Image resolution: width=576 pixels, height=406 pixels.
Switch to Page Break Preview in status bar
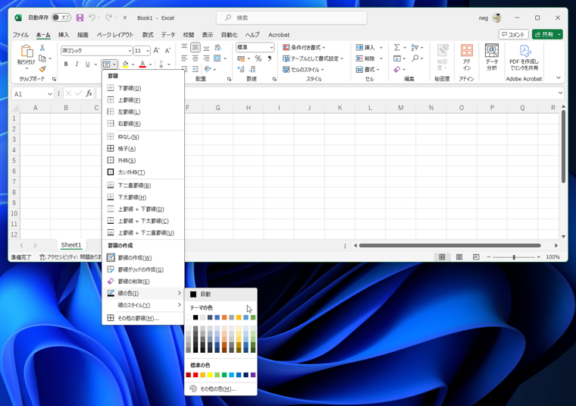(476, 257)
